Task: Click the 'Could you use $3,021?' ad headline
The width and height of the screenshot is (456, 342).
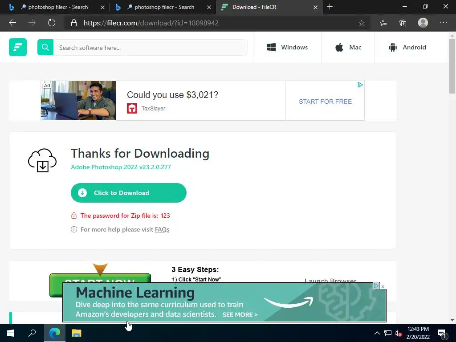Action: click(172, 95)
